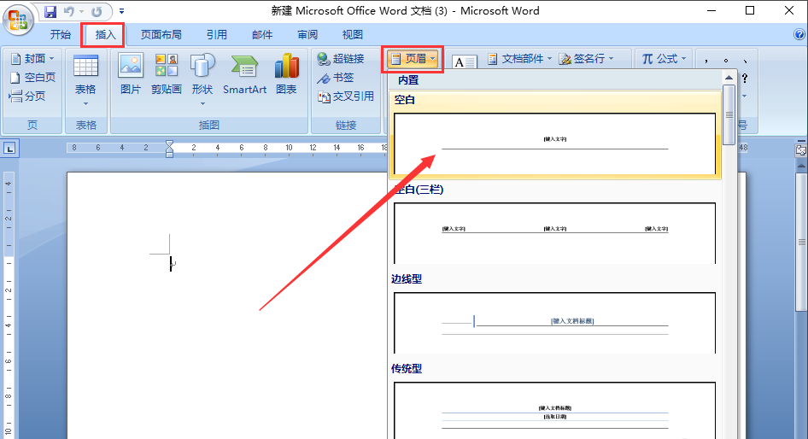Switch to the 插入 tab
This screenshot has width=808, height=439.
point(105,34)
